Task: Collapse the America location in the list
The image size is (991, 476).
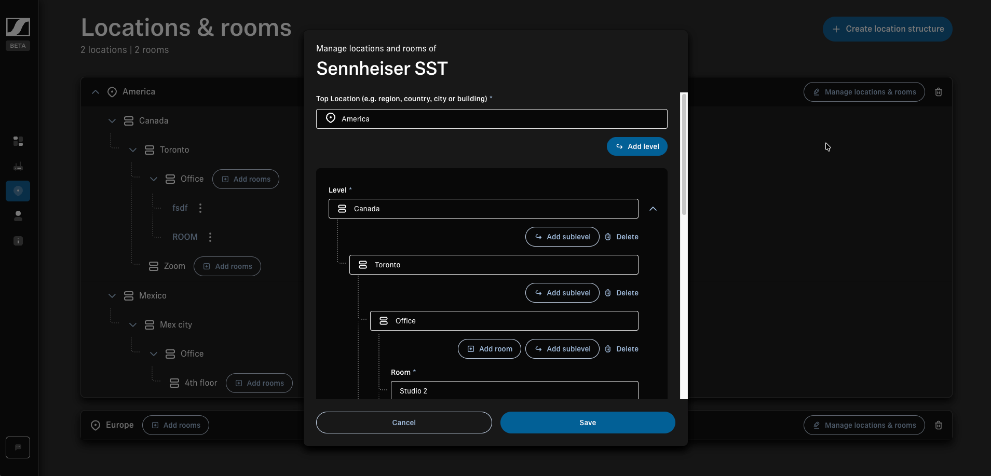Action: tap(96, 92)
